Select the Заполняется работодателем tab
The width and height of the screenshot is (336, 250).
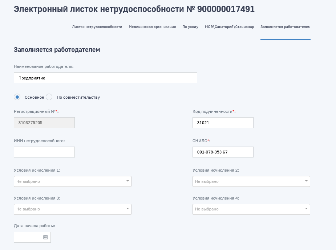tap(285, 27)
